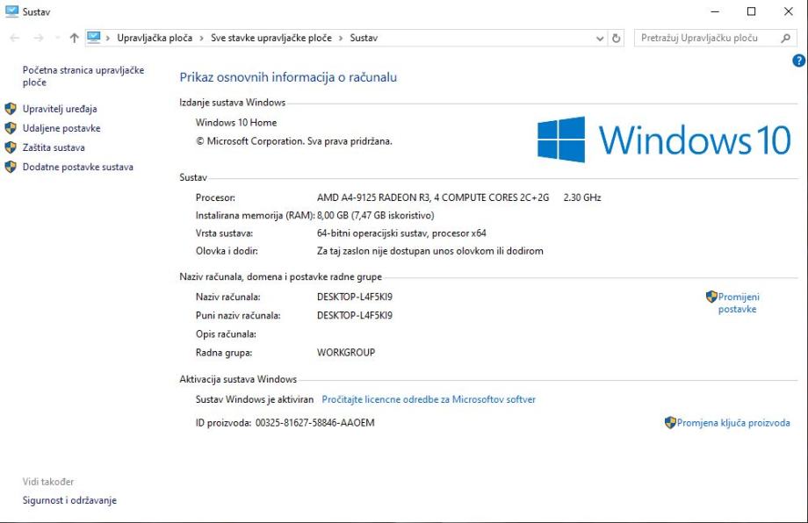Click the Sustav window title icon
808x523 pixels.
tap(11, 11)
